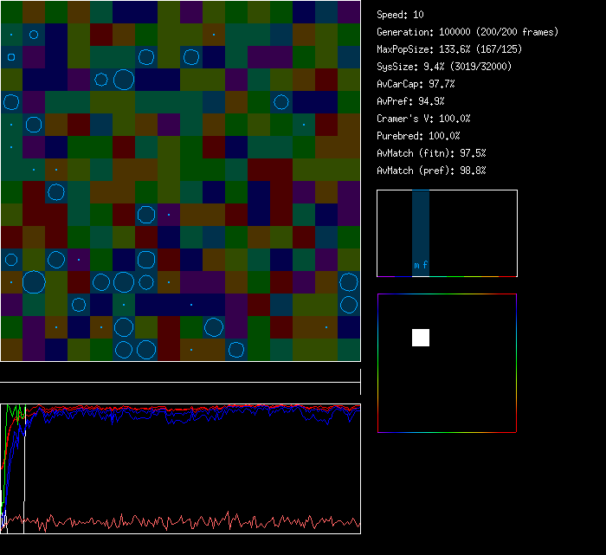Select the Purebred: 100.0% readout
Viewport: 606px width, 555px height.
click(419, 136)
